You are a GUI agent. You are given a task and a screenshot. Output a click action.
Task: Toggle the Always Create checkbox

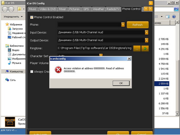(x=32, y=71)
